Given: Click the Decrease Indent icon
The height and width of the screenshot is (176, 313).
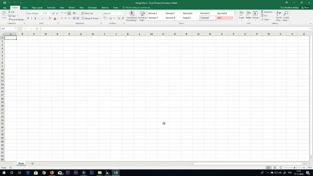Looking at the screenshot, I should point(74,18).
